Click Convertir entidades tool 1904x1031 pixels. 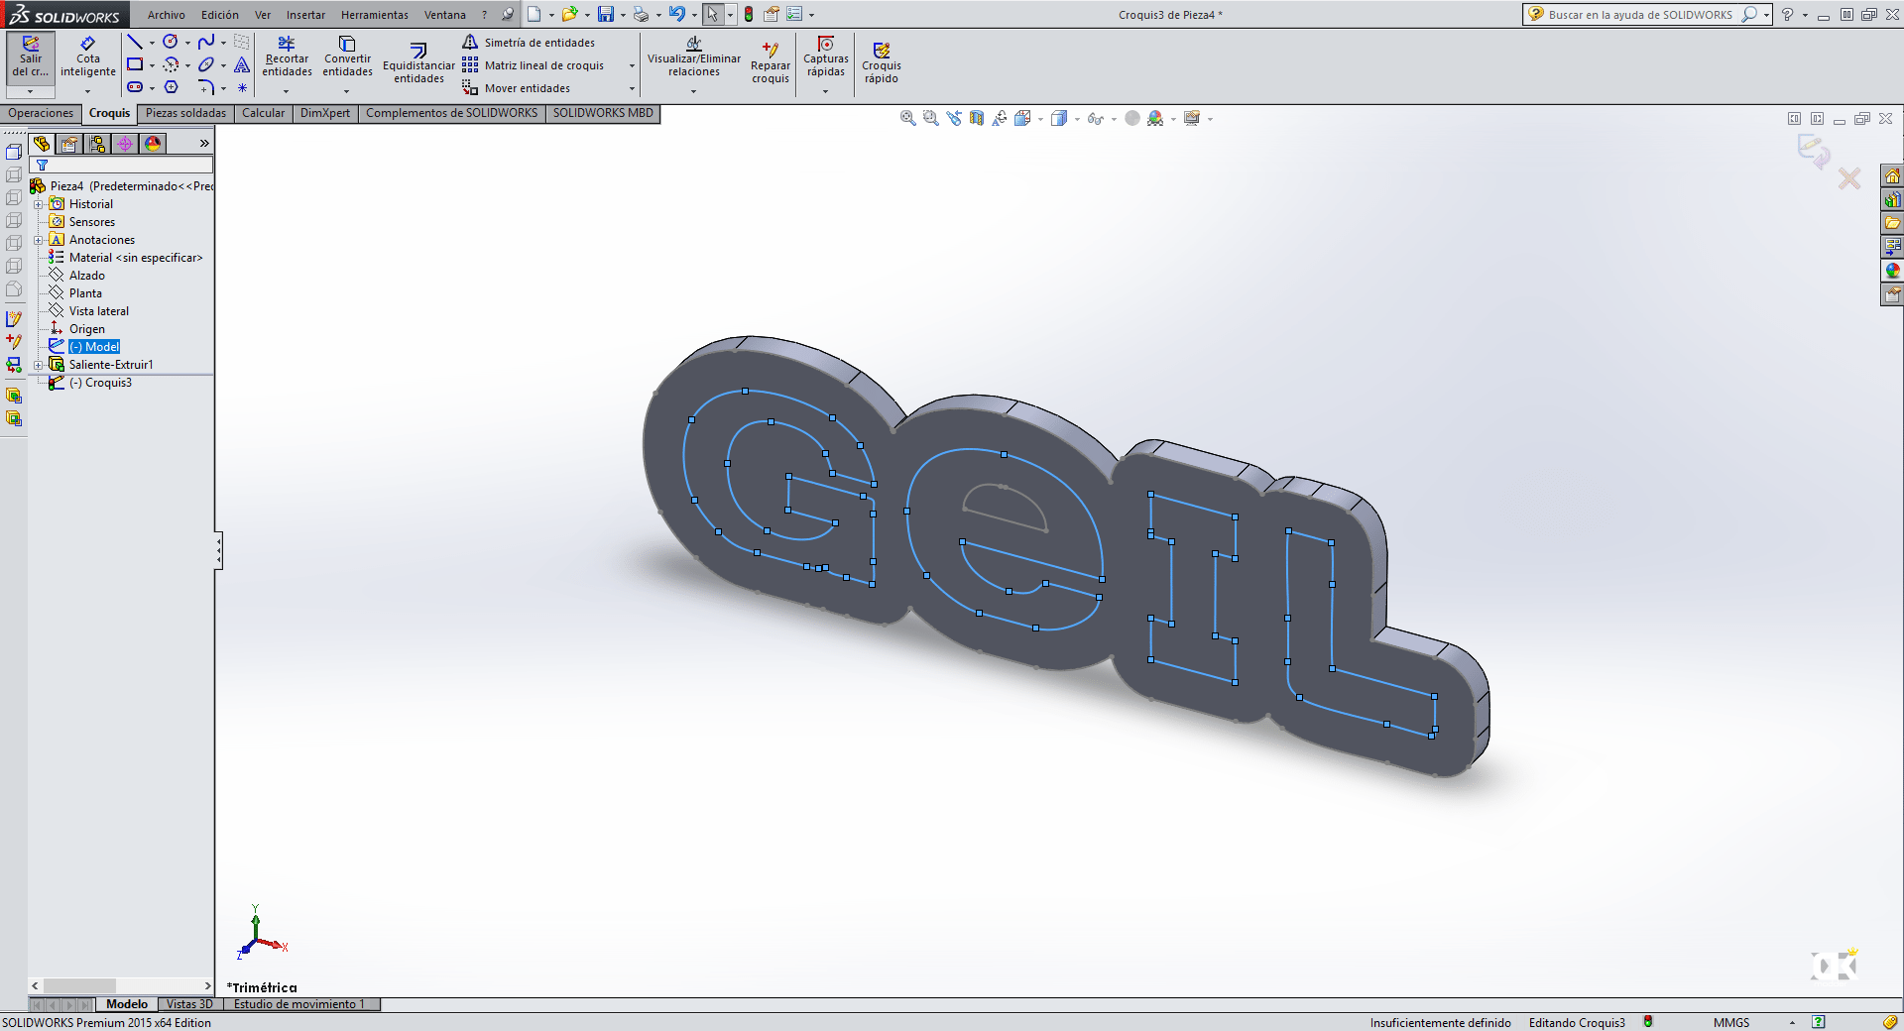click(347, 57)
